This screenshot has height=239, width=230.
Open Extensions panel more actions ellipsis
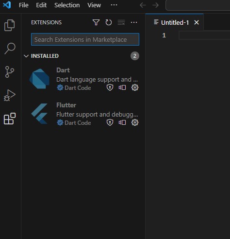click(x=134, y=22)
